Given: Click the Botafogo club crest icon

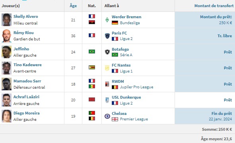Looking at the screenshot, I should click(107, 52).
